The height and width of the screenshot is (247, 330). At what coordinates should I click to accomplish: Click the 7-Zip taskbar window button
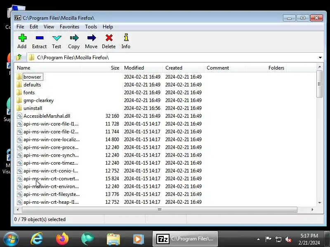point(185,239)
